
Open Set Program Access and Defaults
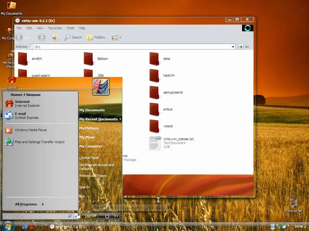97,167
